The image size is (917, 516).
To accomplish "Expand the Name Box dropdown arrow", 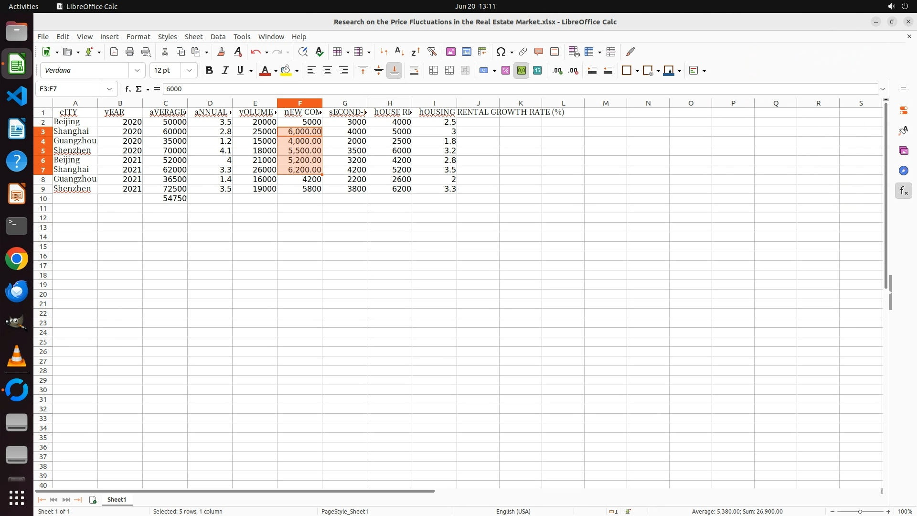I will coord(109,89).
